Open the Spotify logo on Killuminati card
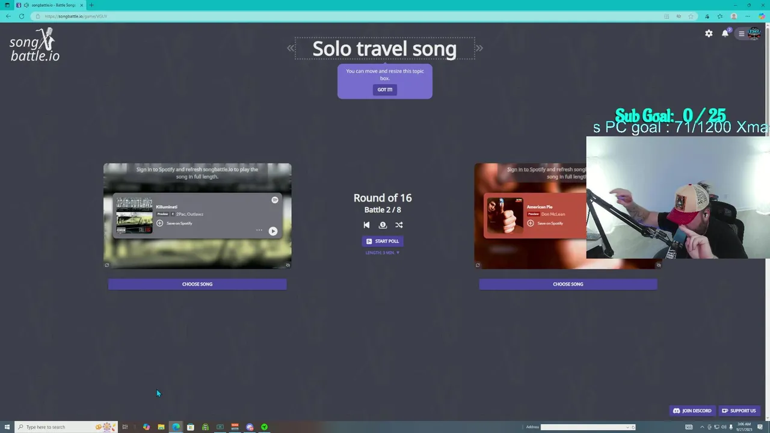This screenshot has height=433, width=770. tap(275, 200)
